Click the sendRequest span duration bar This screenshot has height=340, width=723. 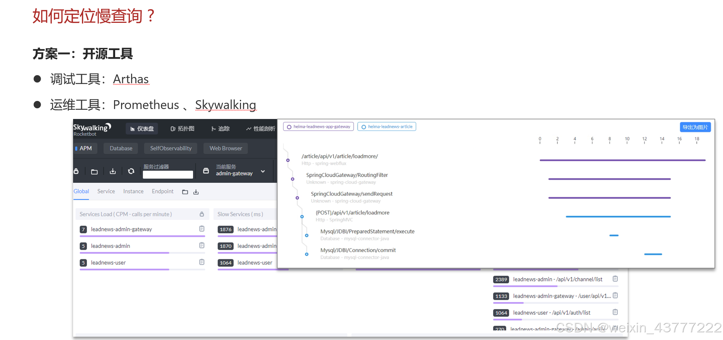pyautogui.click(x=610, y=198)
